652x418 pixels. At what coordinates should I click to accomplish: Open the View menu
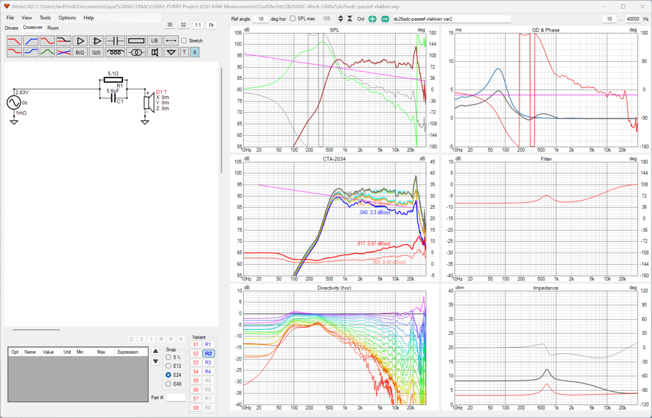click(x=27, y=18)
